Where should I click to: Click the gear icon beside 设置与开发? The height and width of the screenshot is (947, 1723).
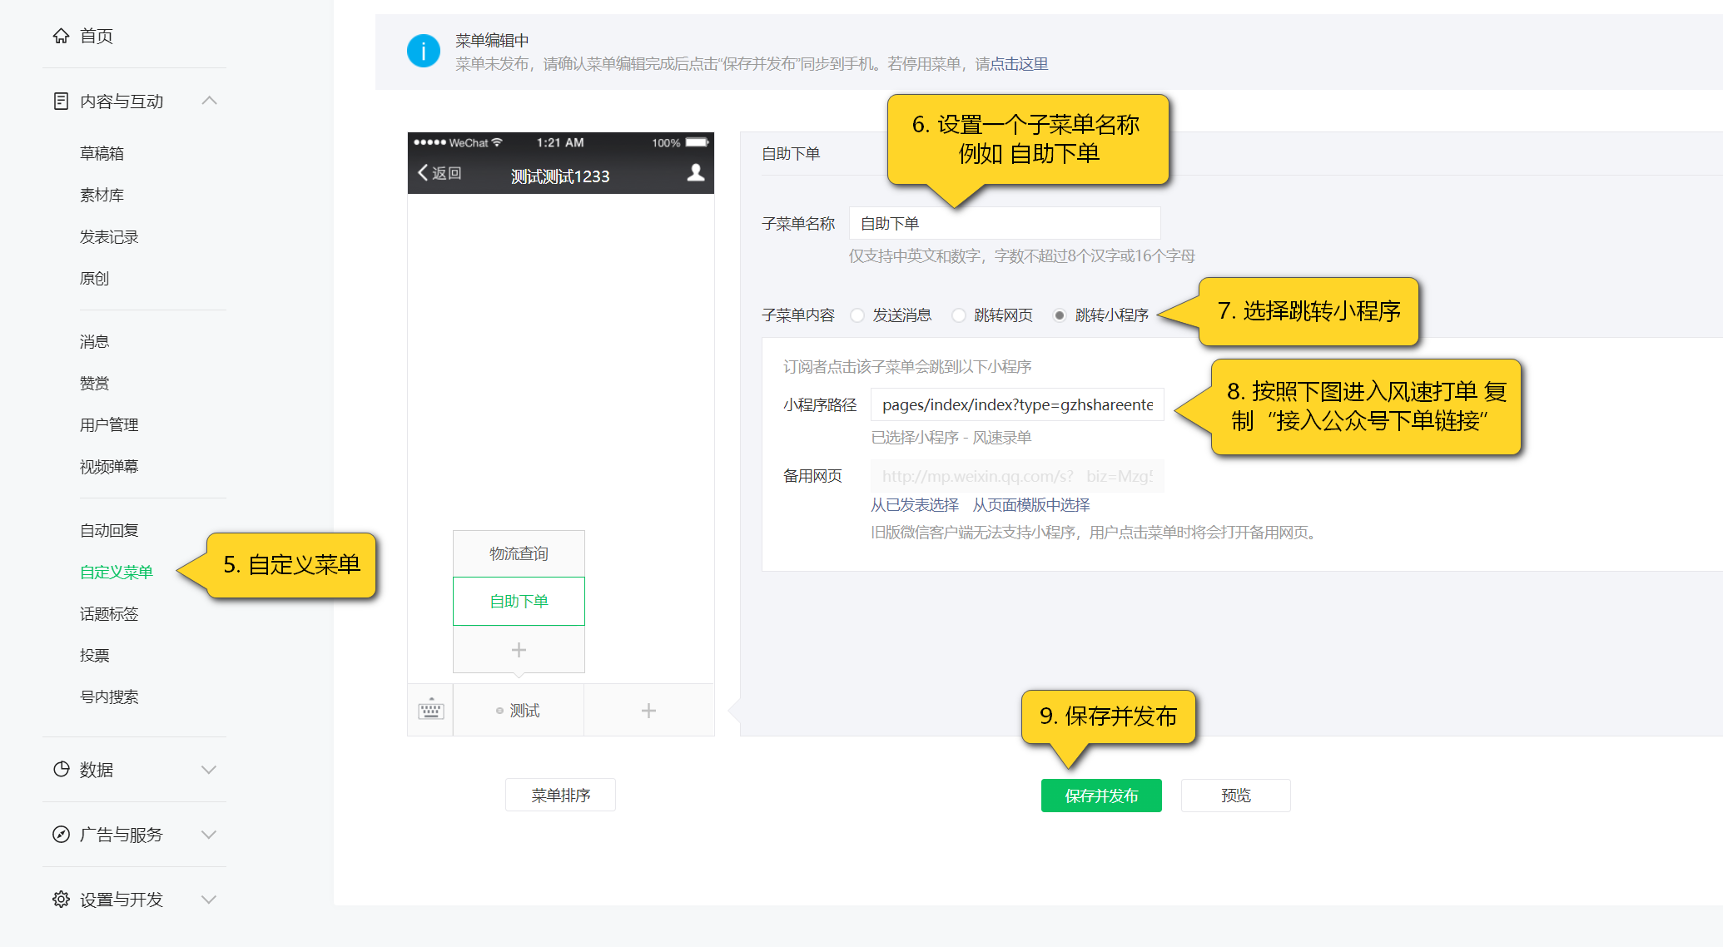point(61,899)
